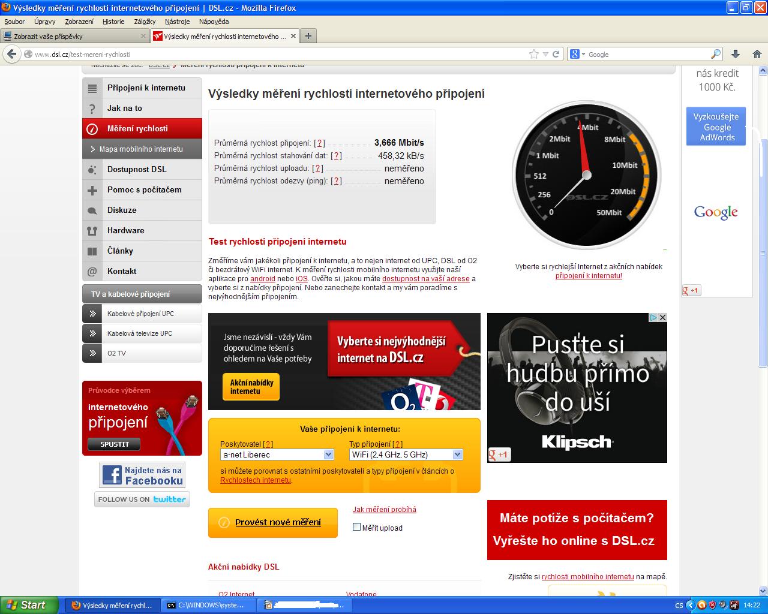Open the 'android' app link
768x614 pixels.
tap(263, 279)
